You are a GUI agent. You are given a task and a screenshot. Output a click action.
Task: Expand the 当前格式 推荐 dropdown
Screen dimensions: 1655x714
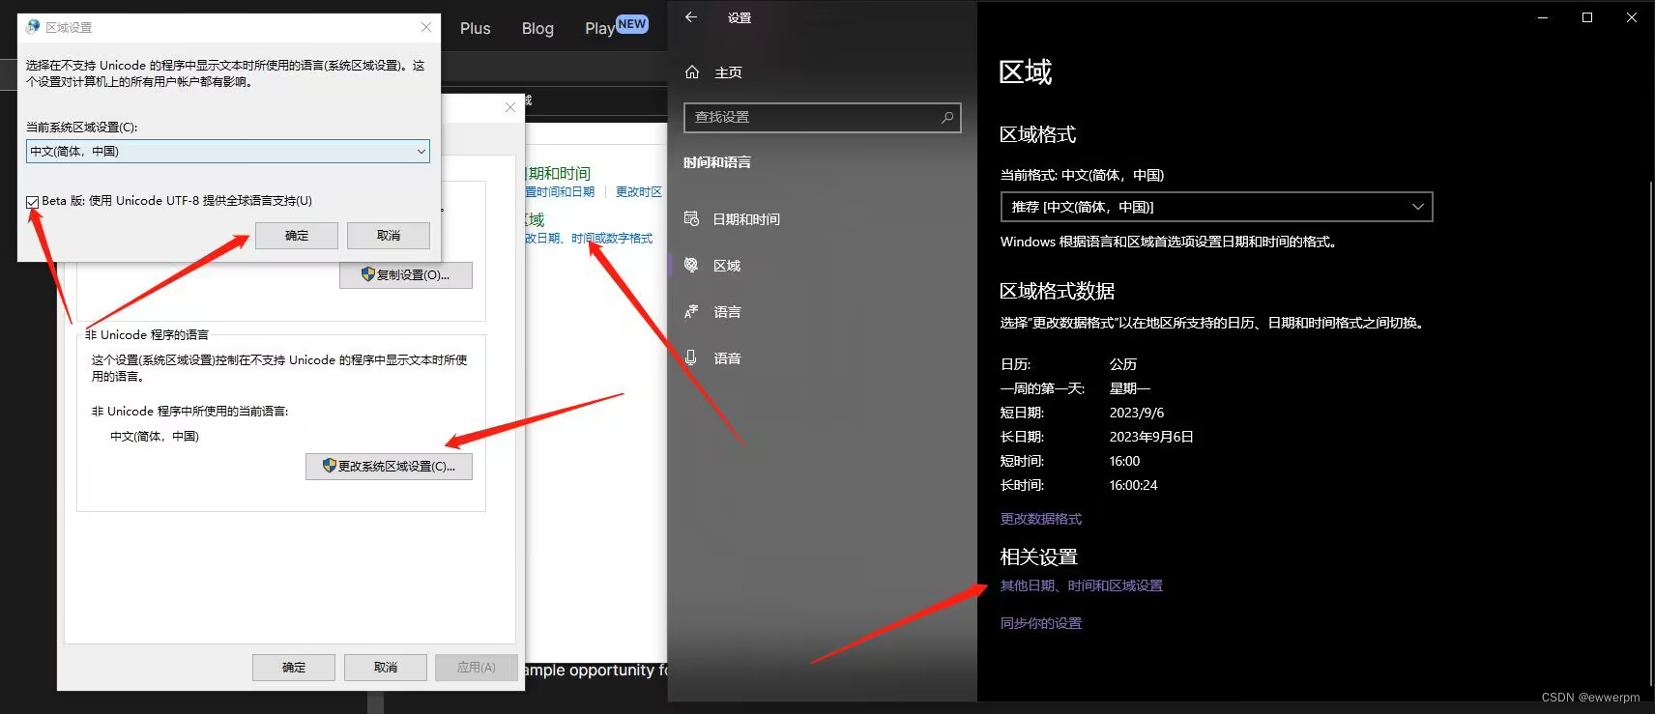click(x=1216, y=207)
